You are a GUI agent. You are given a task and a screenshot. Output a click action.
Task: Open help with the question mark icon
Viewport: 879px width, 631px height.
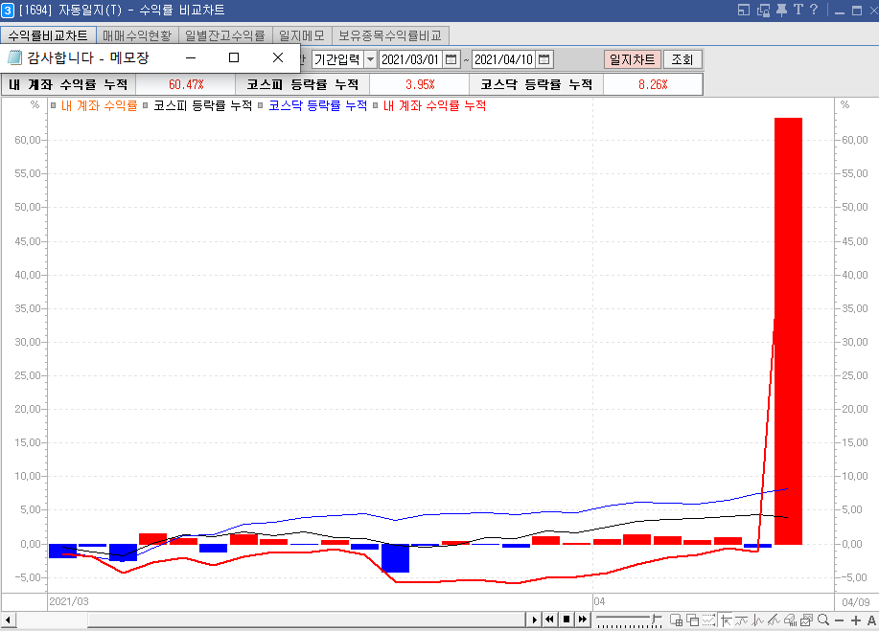coord(814,11)
